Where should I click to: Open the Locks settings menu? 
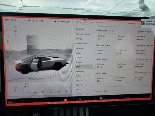78,53
